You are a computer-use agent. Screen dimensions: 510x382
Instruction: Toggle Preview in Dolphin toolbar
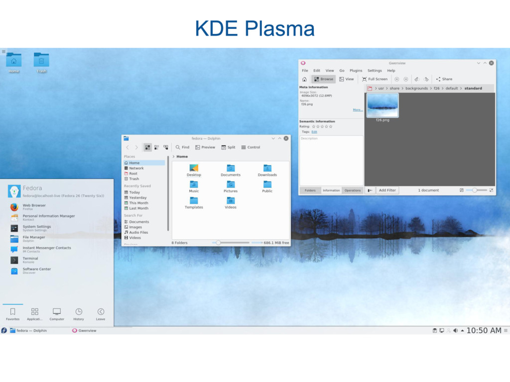205,147
